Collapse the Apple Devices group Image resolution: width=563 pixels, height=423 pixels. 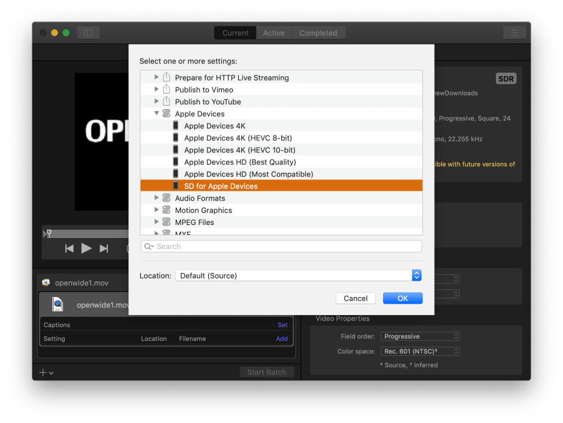point(156,113)
